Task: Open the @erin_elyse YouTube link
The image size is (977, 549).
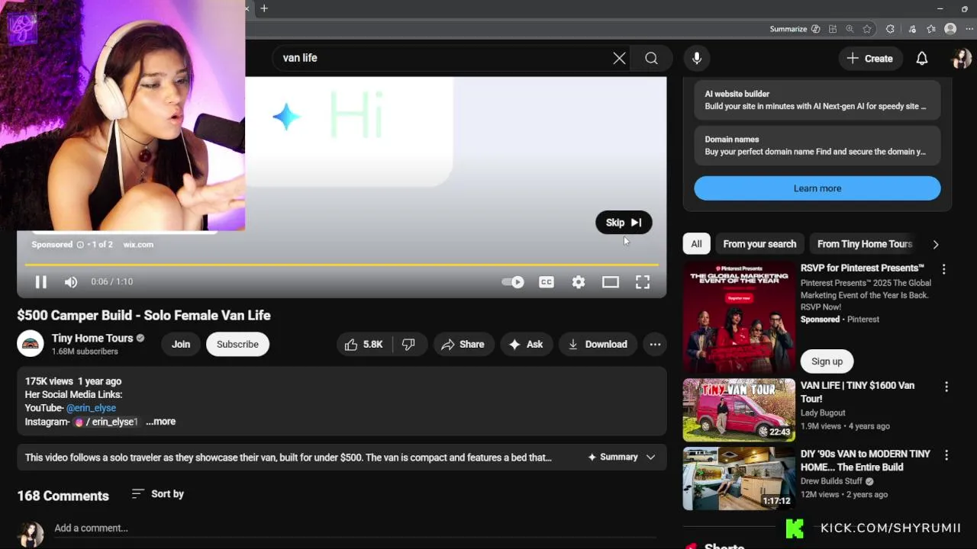Action: click(x=91, y=408)
